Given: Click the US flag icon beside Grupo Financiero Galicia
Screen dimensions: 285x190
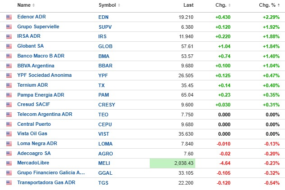Looking at the screenshot, I should (x=9, y=173).
